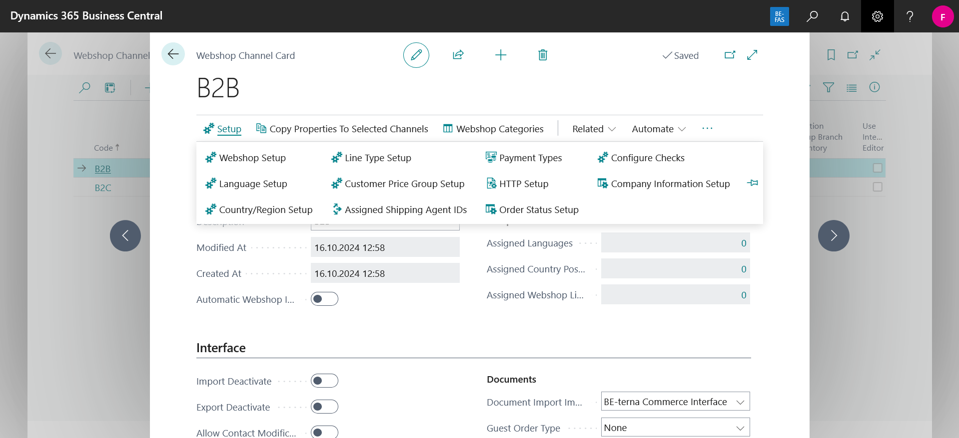
Task: Open Assigned Shipping Agent IDs entry
Action: 399,210
